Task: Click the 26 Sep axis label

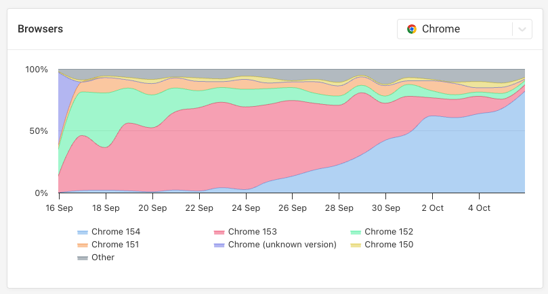Action: pos(293,208)
